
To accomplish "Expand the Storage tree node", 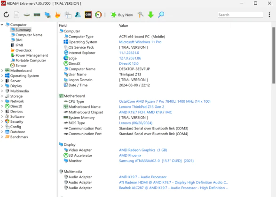I will [2, 96].
